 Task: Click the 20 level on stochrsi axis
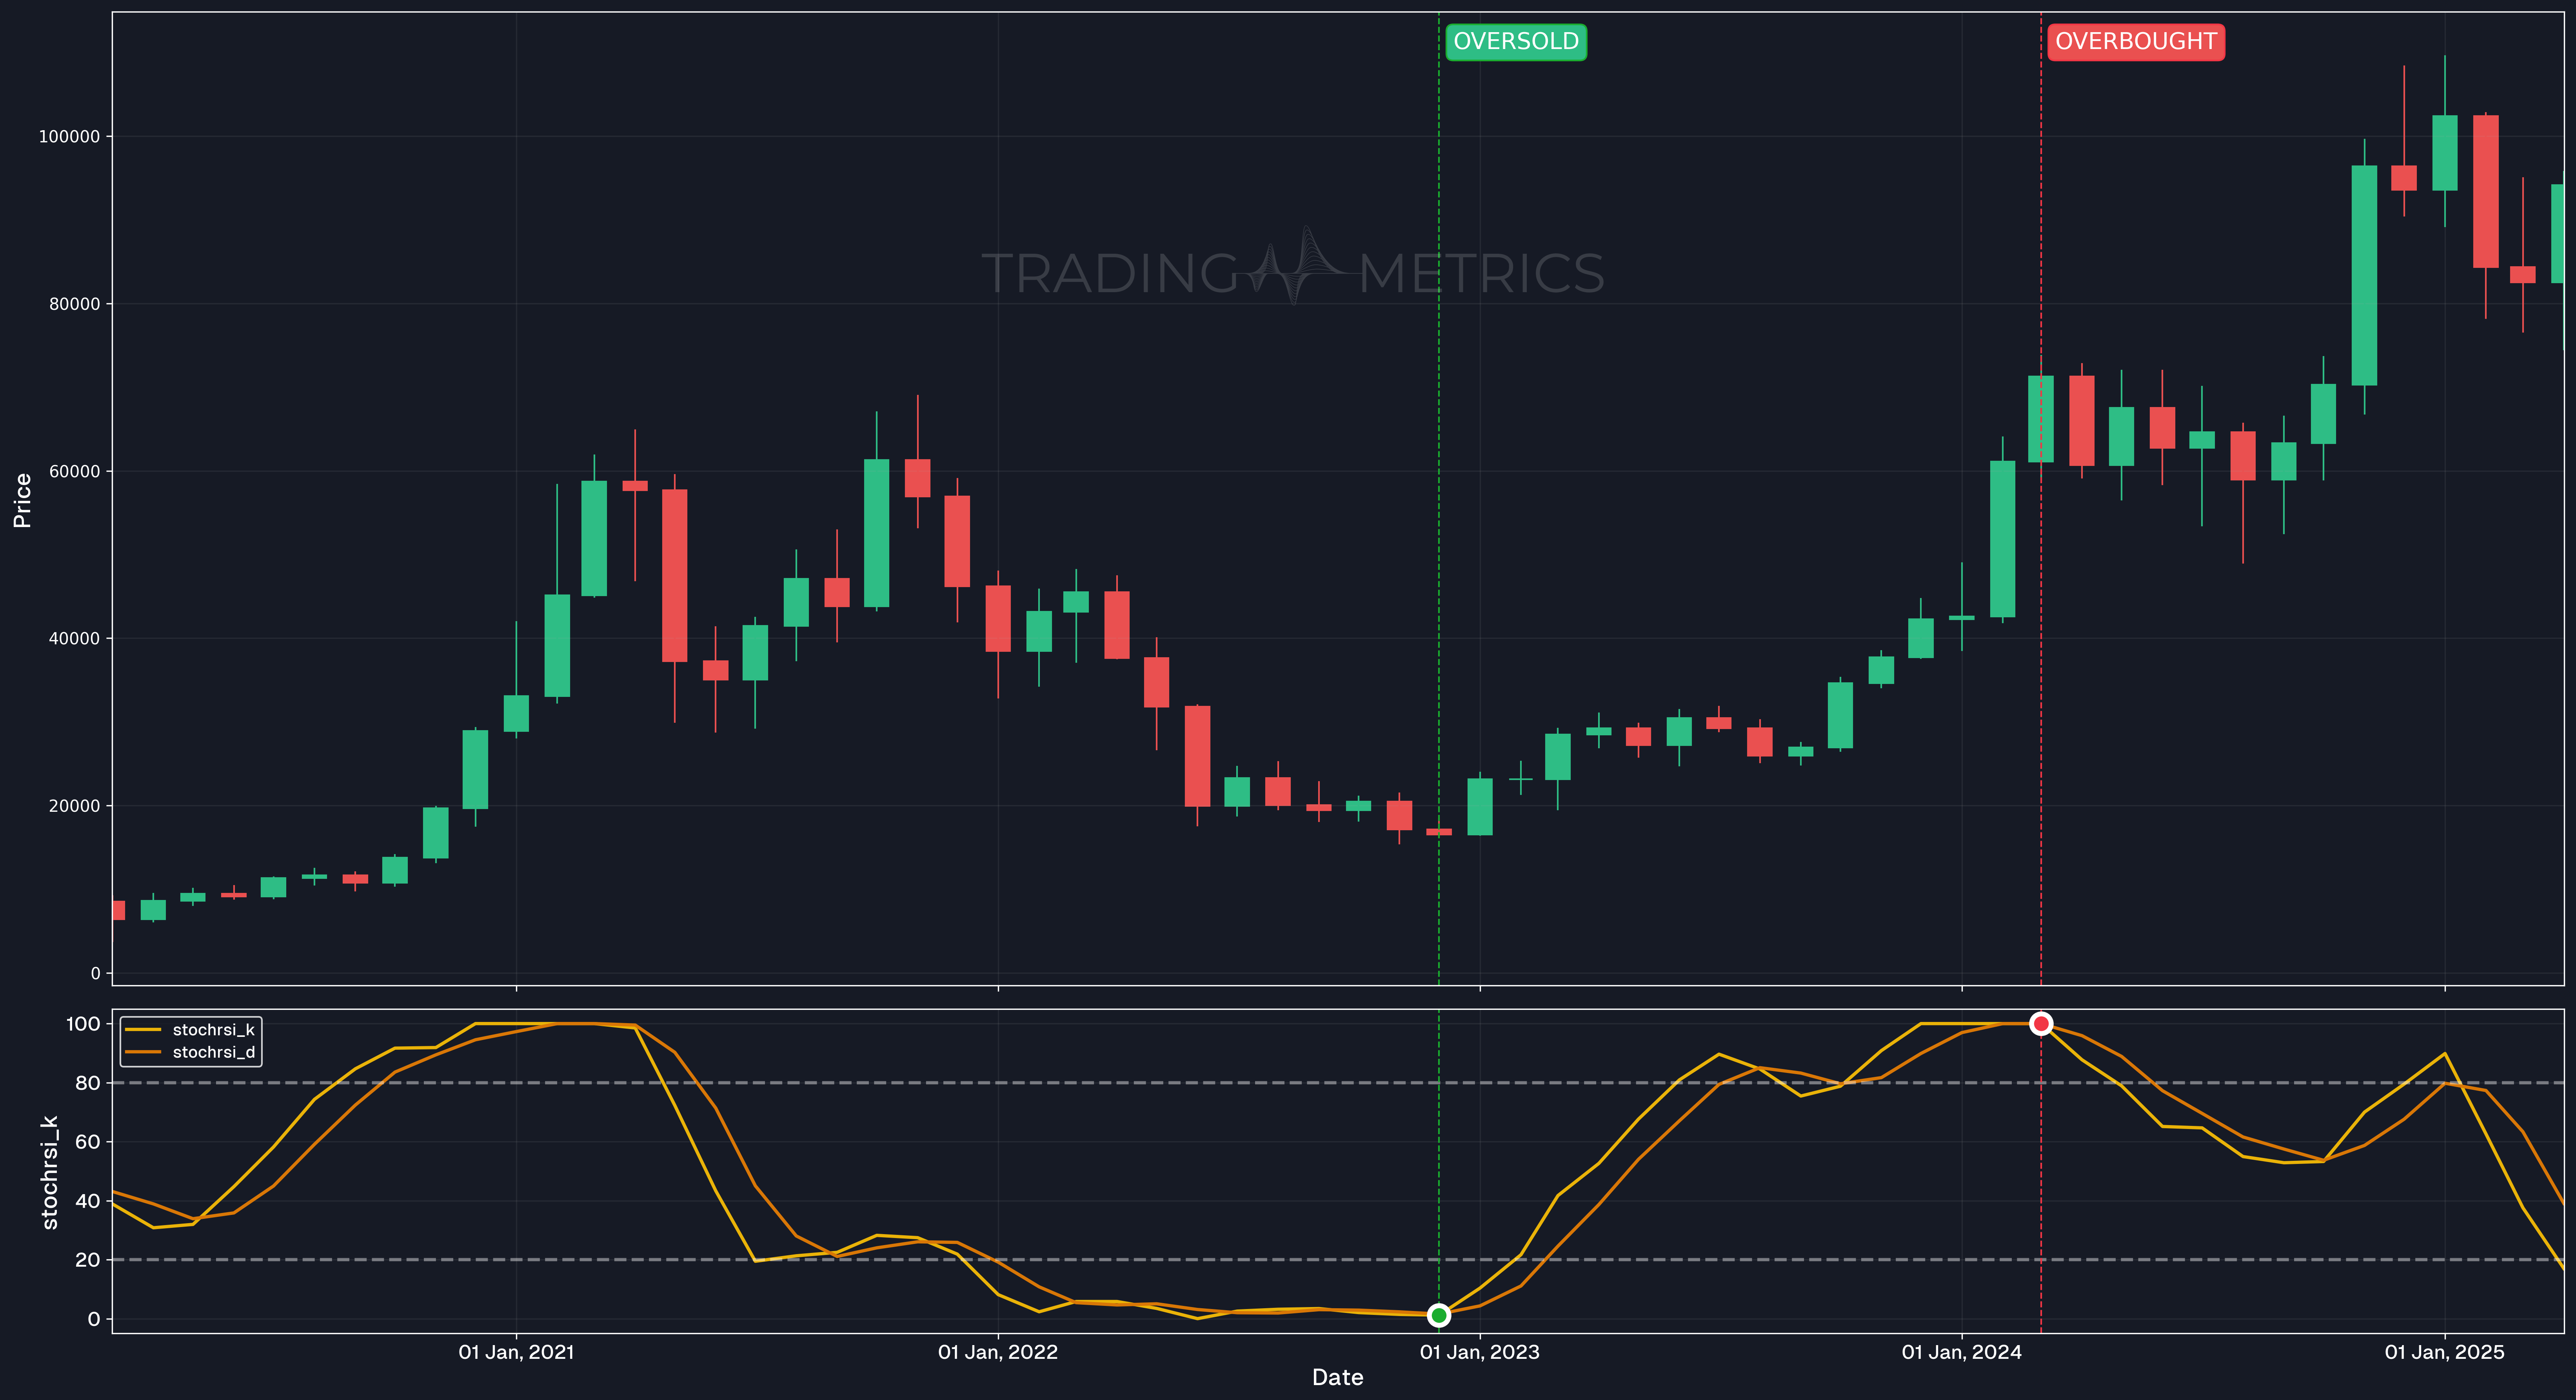(88, 1260)
